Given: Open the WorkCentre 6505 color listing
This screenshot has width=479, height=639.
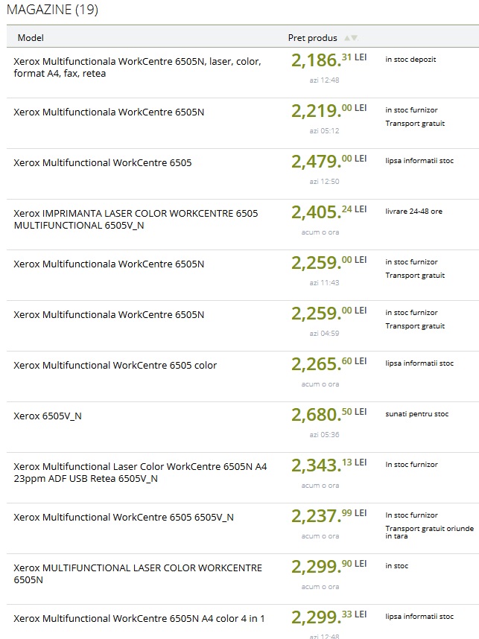Looking at the screenshot, I should (x=115, y=365).
